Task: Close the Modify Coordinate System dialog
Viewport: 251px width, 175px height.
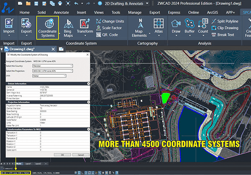Action: [87, 55]
